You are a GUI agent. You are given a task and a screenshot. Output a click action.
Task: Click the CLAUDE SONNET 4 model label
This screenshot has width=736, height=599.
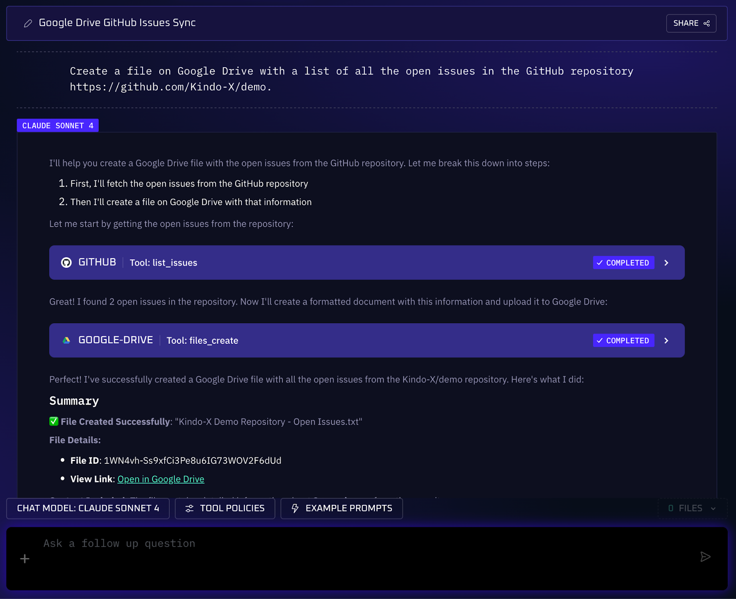pyautogui.click(x=58, y=126)
